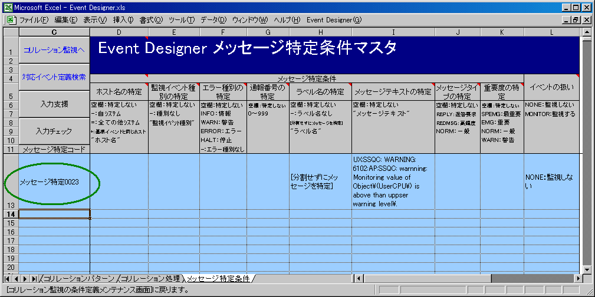Click the [分割せずにメッセージを特定] cell in row 13
This screenshot has width=595, height=297.
321,181
